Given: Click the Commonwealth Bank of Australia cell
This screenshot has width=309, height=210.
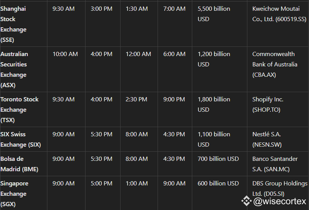Looking at the screenshot, I should 278,69.
